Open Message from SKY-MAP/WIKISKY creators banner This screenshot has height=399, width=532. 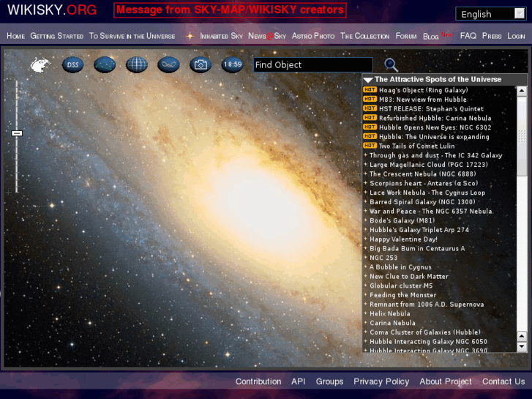coord(230,10)
